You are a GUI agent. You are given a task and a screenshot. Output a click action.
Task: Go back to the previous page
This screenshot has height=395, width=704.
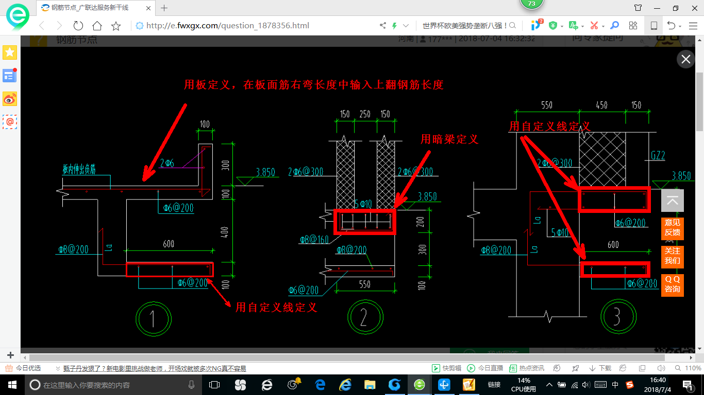click(x=42, y=26)
